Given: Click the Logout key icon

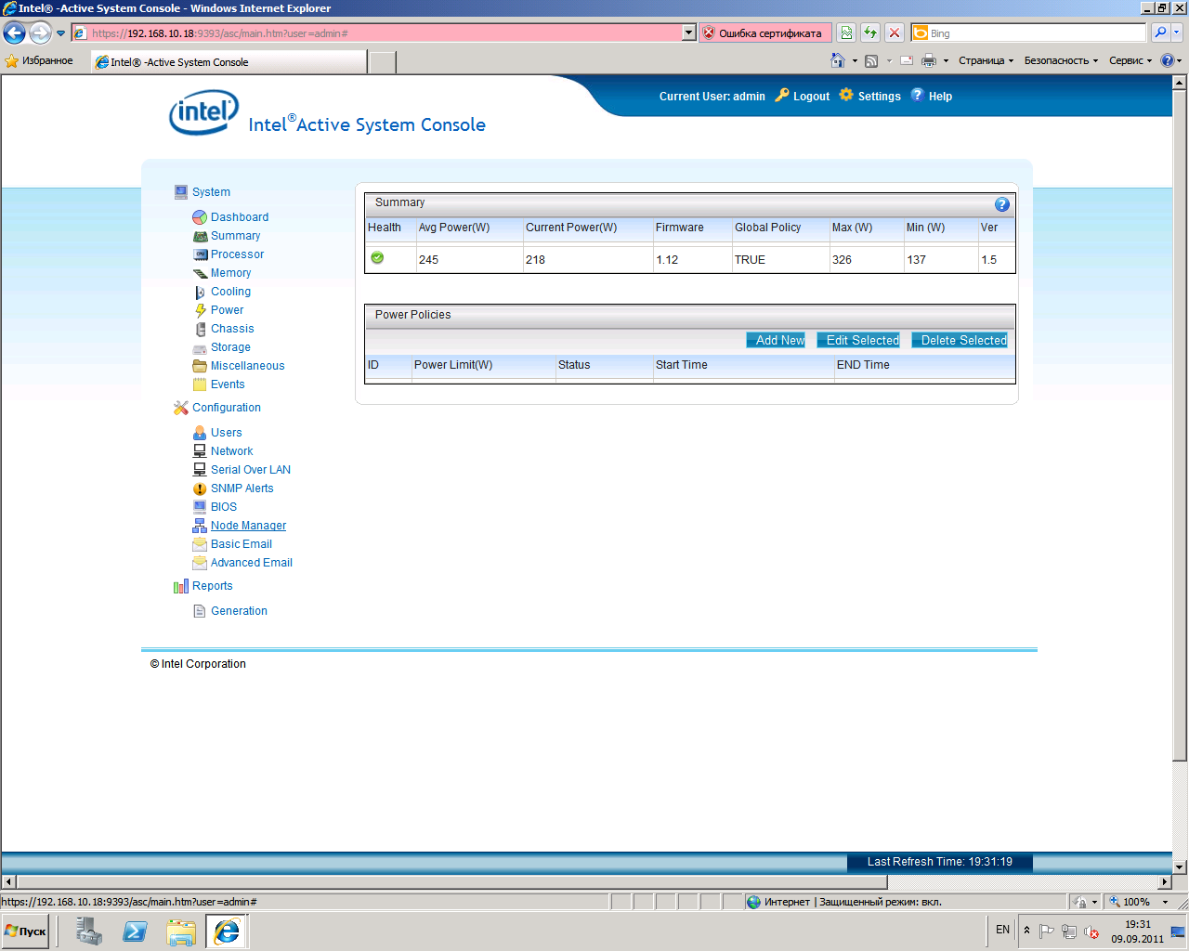Looking at the screenshot, I should coord(782,95).
